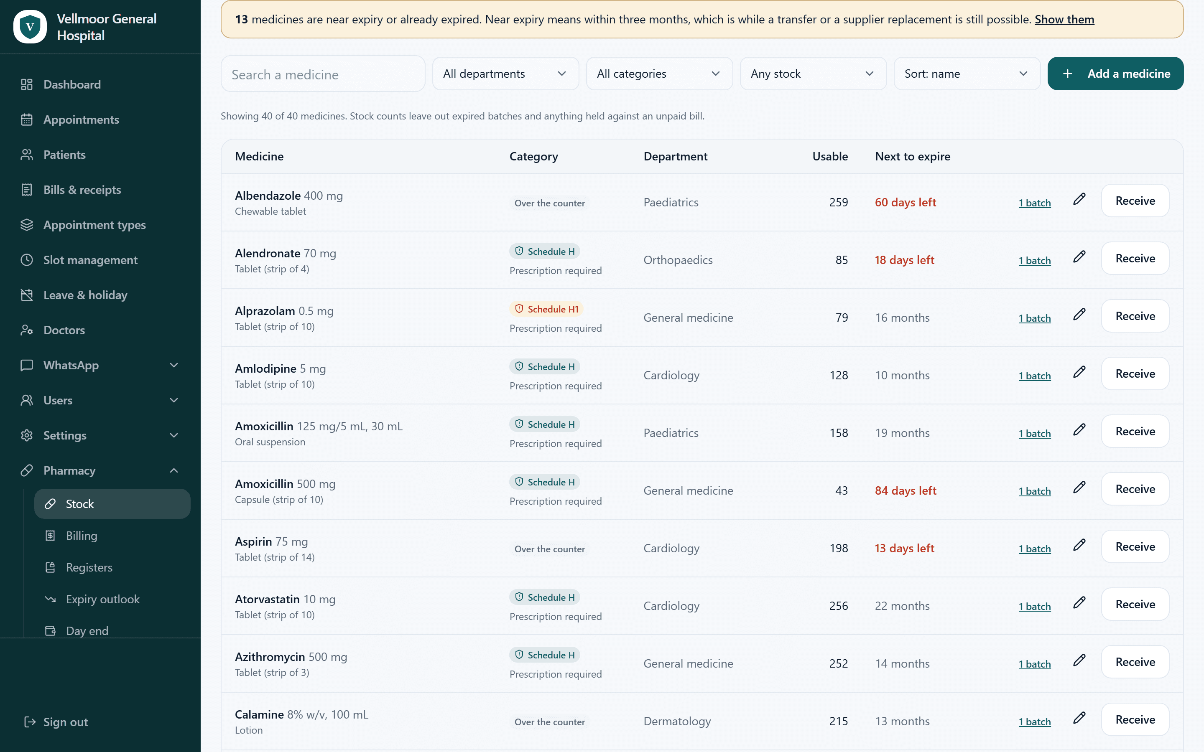Viewport: 1204px width, 752px height.
Task: Edit Aspirin 75 mg via pencil icon
Action: [1079, 546]
